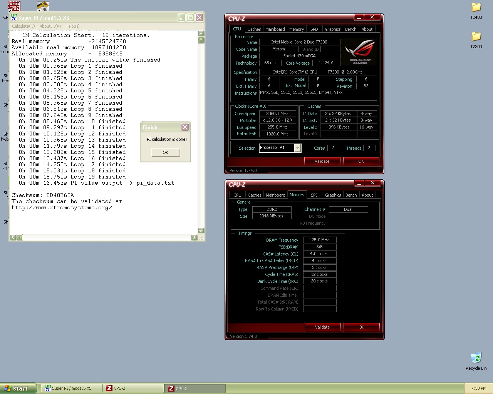Select Bench tab in lower CPU-Z window
The image size is (493, 394).
pos(351,195)
